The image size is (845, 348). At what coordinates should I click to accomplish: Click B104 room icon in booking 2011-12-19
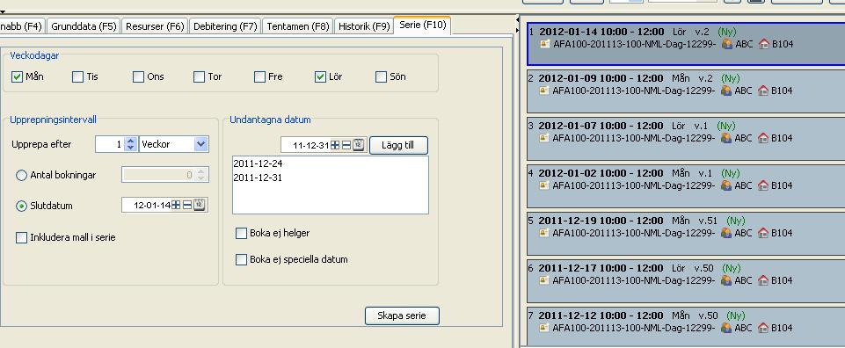pyautogui.click(x=763, y=233)
